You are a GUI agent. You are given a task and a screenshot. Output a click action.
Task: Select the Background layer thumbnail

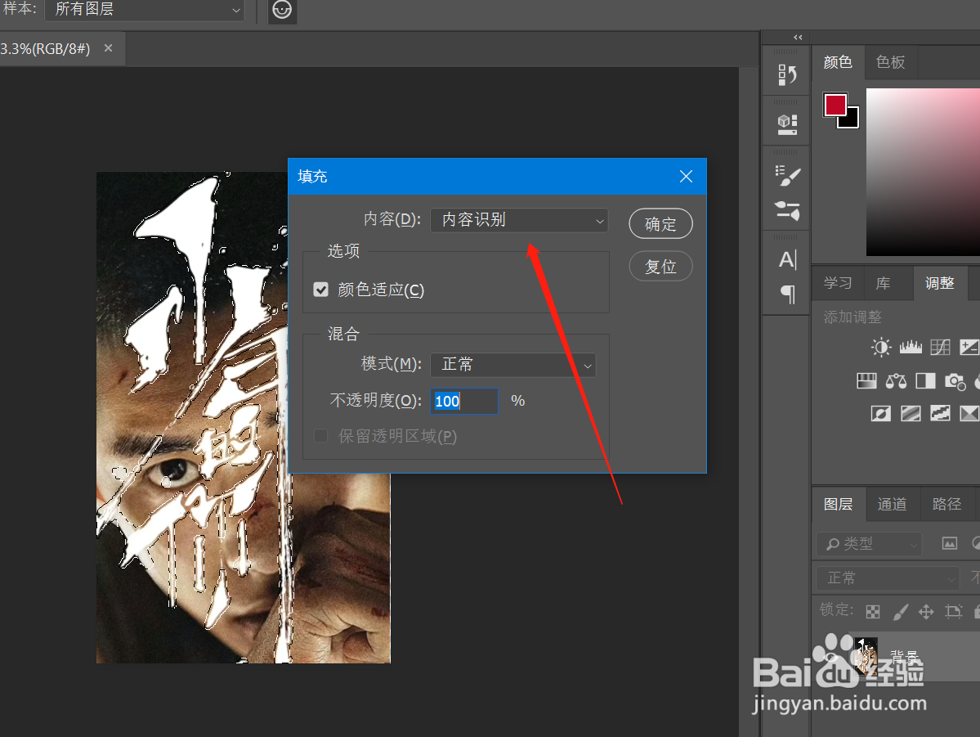pyautogui.click(x=866, y=655)
